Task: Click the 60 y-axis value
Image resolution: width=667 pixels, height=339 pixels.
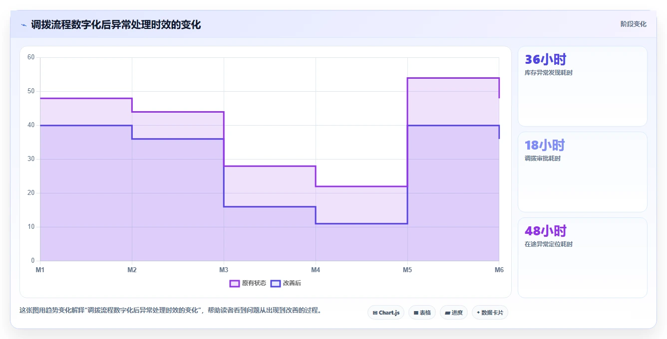Action: tap(31, 57)
